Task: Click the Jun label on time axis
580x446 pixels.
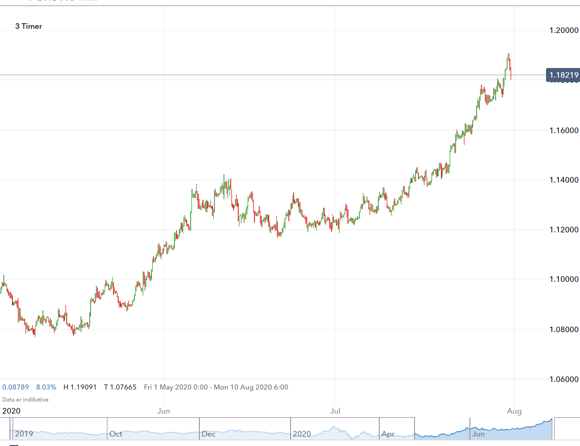Action: pos(163,411)
